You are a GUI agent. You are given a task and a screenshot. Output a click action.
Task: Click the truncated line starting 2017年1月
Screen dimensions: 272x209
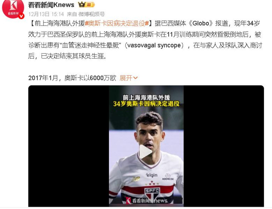72,78
